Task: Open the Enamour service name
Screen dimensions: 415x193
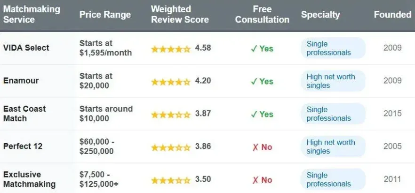Action: coord(21,81)
